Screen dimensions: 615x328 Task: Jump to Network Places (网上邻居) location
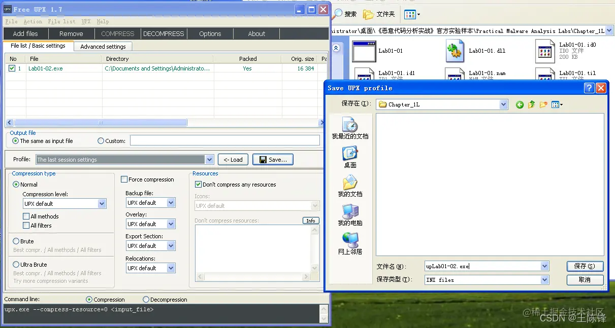point(350,244)
